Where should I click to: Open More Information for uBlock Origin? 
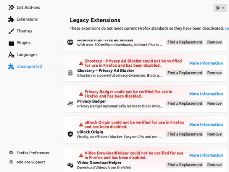point(206,124)
